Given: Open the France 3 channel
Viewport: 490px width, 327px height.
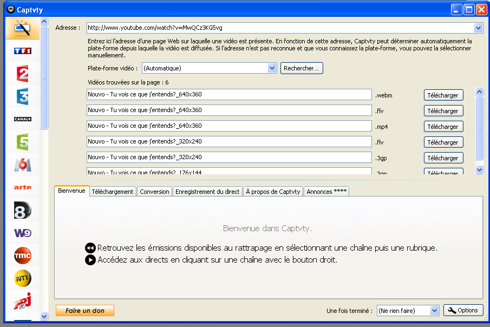Looking at the screenshot, I should [23, 96].
